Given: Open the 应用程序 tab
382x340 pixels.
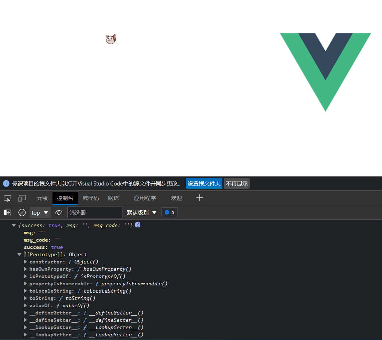Looking at the screenshot, I should point(145,198).
